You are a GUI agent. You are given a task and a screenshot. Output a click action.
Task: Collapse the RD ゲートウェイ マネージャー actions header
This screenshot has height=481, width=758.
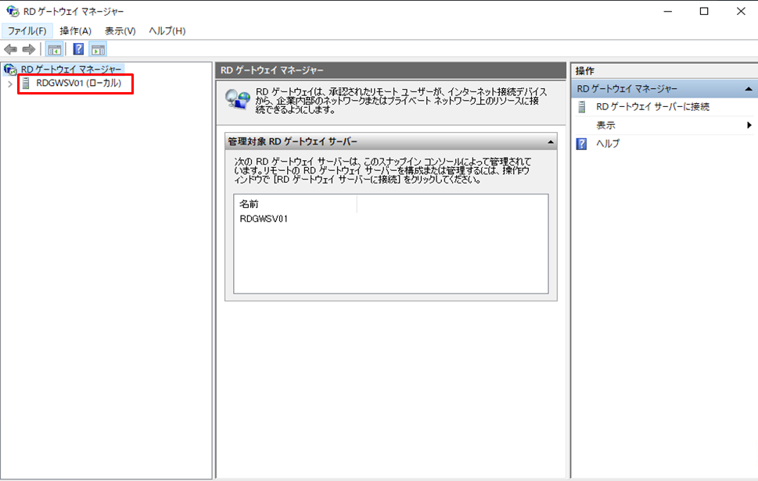pyautogui.click(x=749, y=89)
